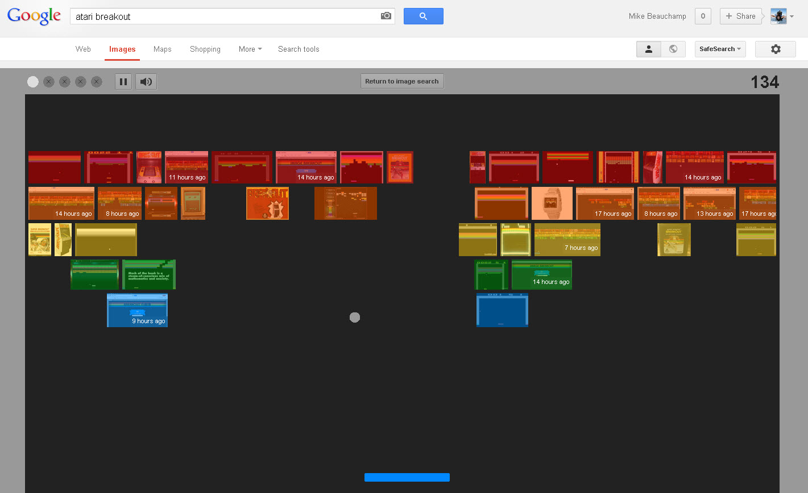Click the atari breakout search field
The width and height of the screenshot is (808, 493).
[x=225, y=16]
